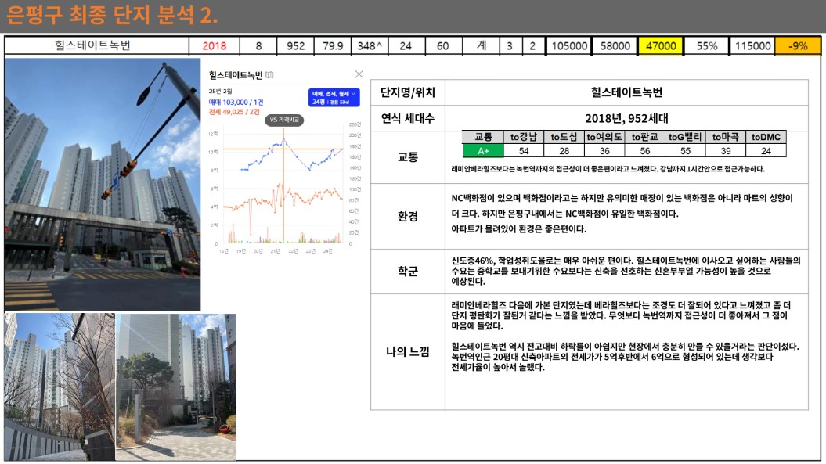
Task: Click the to판교 column header
Action: (x=645, y=137)
